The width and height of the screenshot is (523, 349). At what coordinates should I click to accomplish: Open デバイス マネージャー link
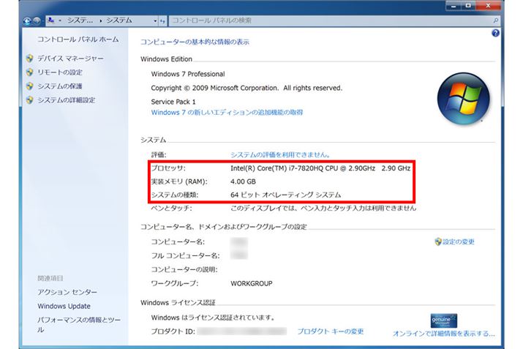[x=70, y=59]
